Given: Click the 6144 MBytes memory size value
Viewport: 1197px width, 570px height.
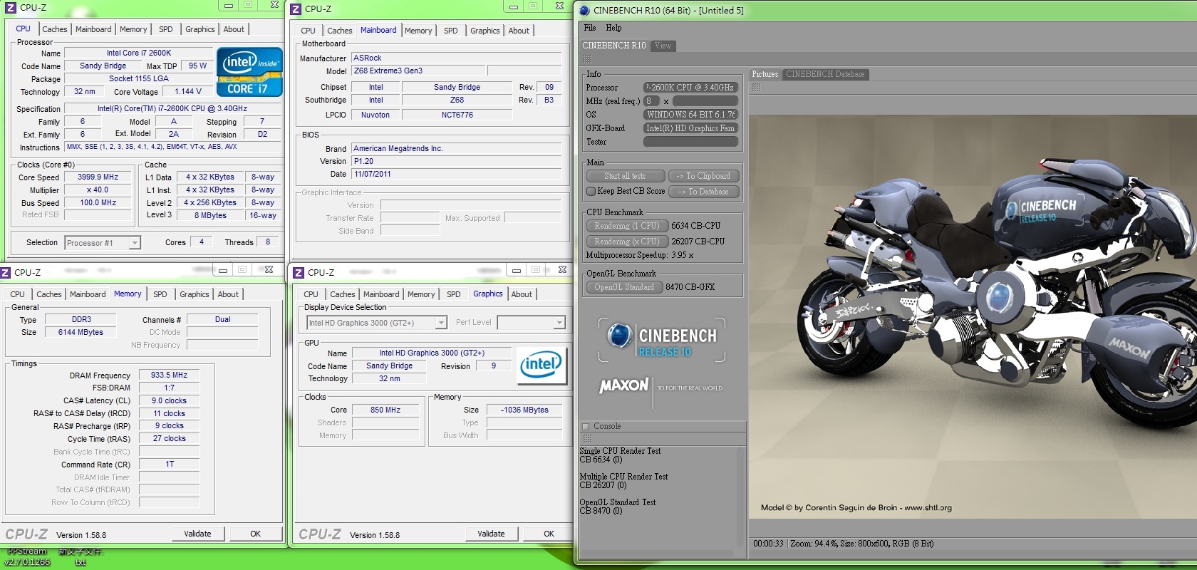Looking at the screenshot, I should 81,333.
